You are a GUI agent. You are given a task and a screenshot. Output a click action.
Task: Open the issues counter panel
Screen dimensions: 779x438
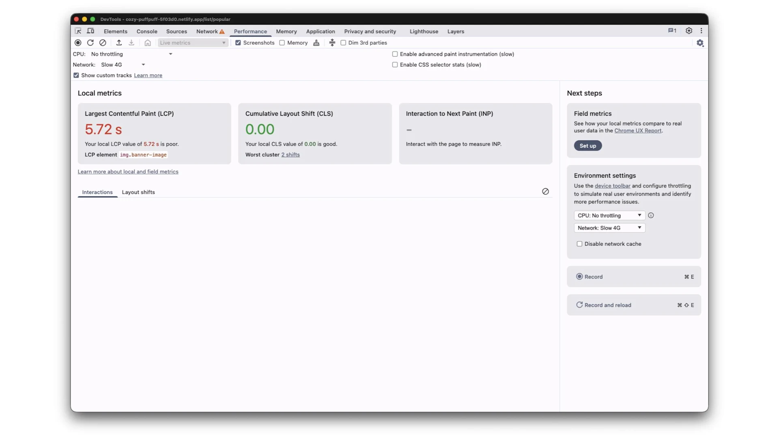[672, 30]
